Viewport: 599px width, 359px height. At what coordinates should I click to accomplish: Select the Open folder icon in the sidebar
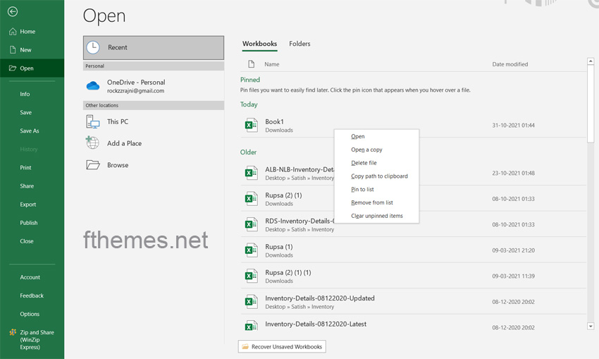click(13, 68)
